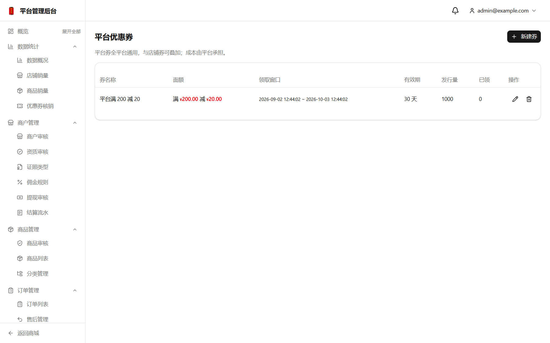Click the 商品审核 shield icon
Viewport: 550px width, 343px height.
click(x=20, y=243)
